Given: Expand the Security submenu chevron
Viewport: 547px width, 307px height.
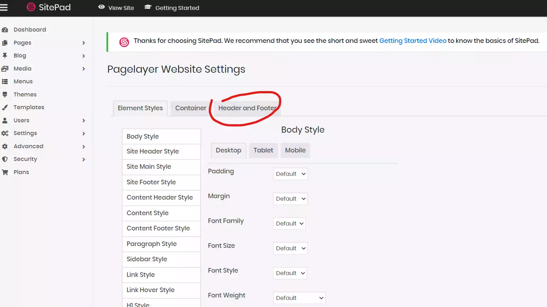Looking at the screenshot, I should (84, 160).
